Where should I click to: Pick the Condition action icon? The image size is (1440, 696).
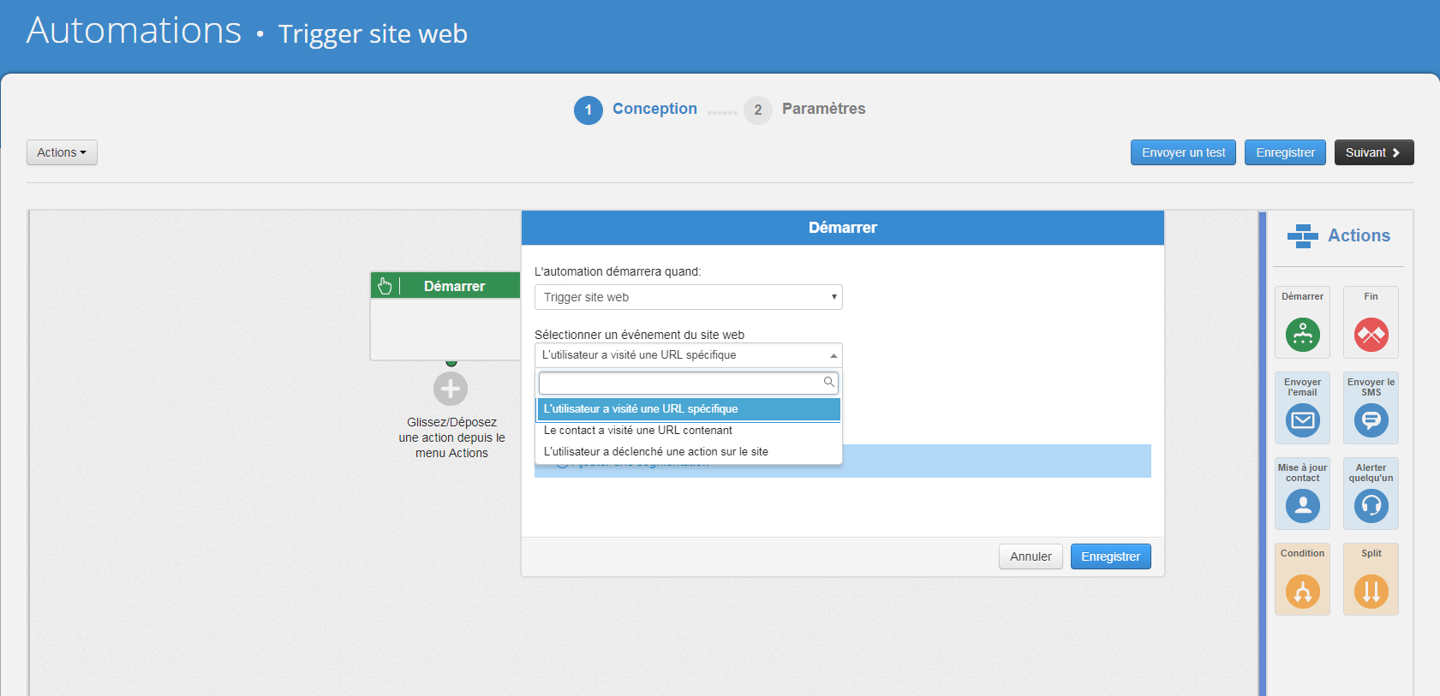[x=1302, y=592]
